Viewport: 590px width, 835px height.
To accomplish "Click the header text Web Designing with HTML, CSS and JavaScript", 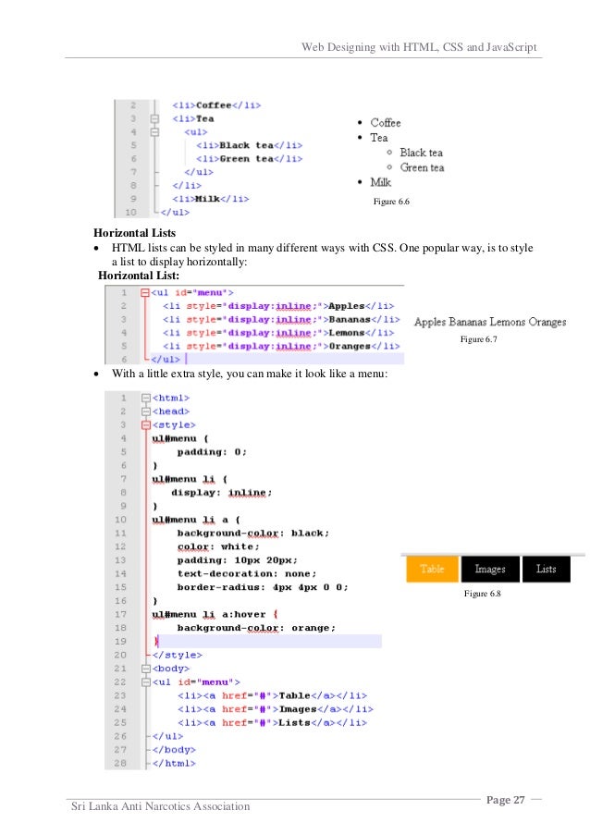I will [419, 47].
